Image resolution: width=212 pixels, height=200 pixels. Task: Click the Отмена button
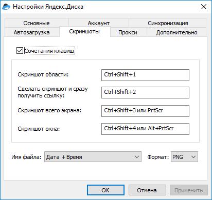coord(147,190)
